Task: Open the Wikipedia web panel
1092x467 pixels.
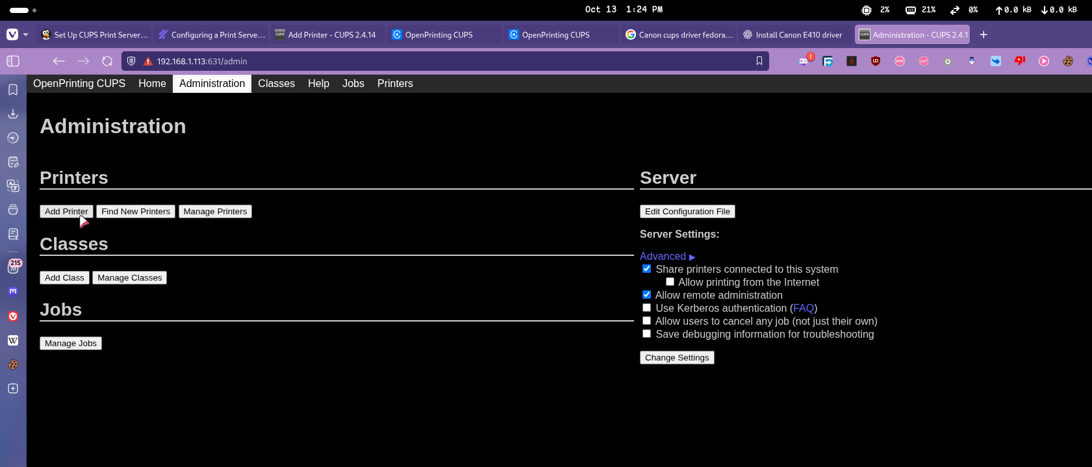Action: pos(13,340)
